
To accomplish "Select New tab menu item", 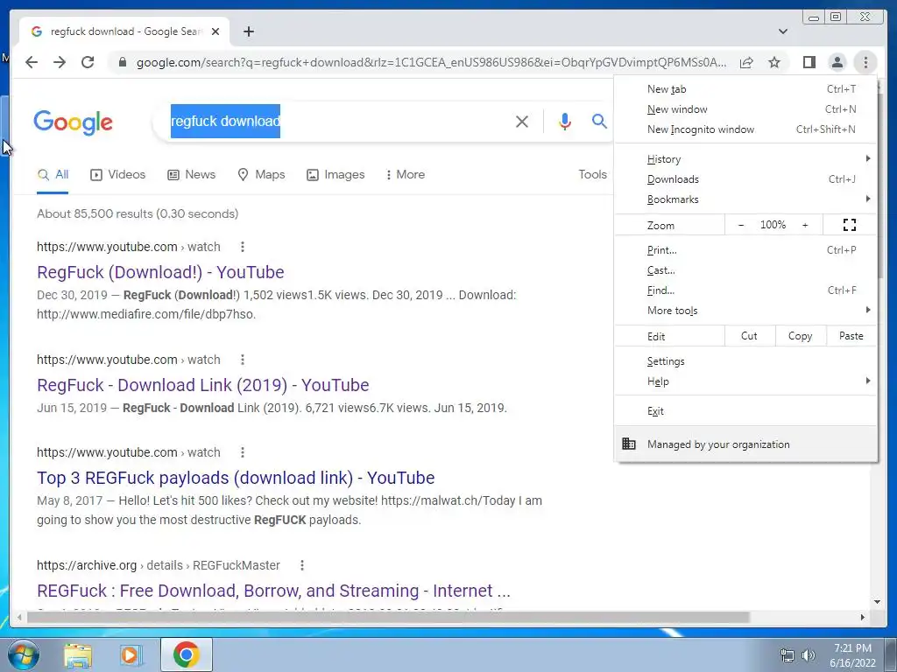I will pos(745,89).
